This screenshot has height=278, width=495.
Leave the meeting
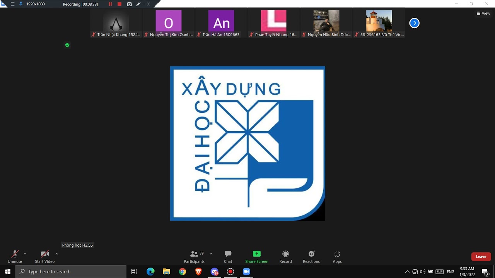(x=481, y=256)
